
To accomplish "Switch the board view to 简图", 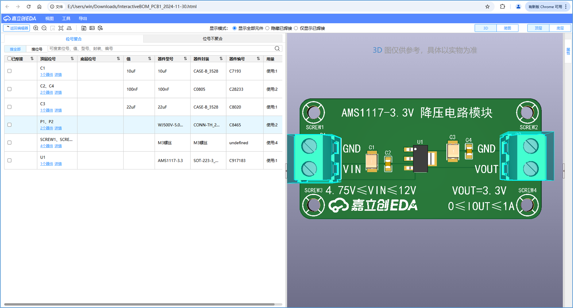I will (508, 28).
